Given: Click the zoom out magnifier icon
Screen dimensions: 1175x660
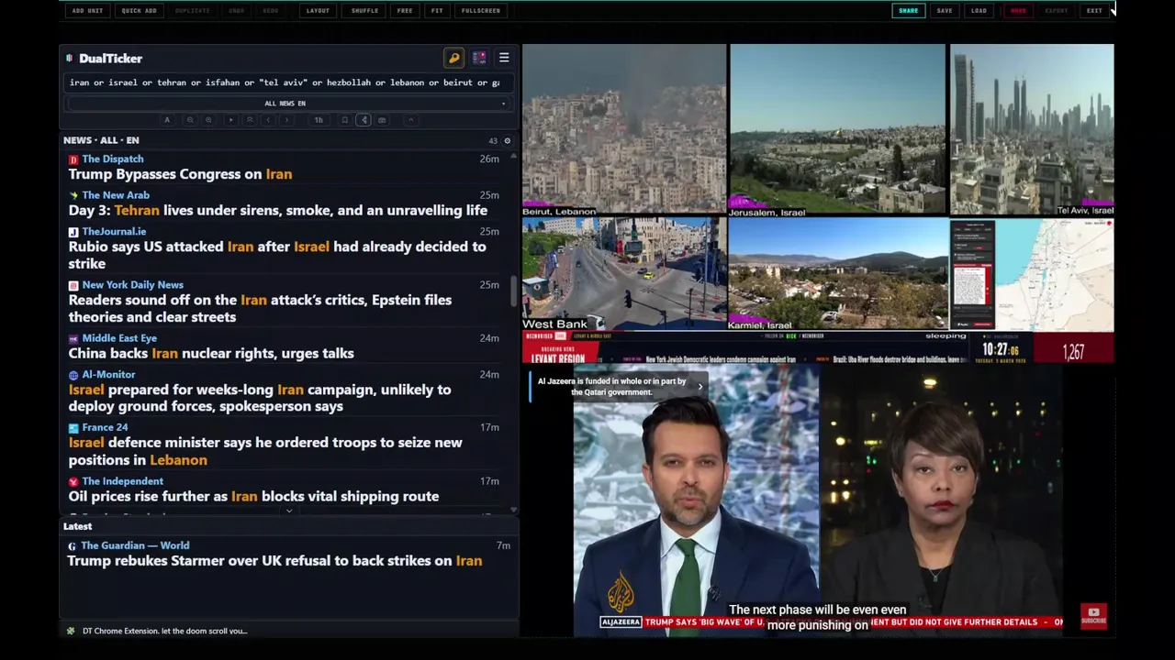Looking at the screenshot, I should [x=190, y=120].
